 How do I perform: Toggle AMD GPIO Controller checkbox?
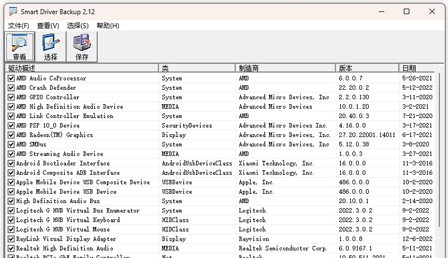11,97
